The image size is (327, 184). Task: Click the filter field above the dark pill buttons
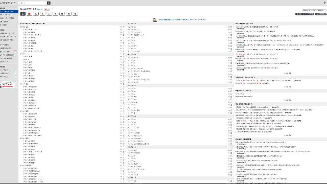314,10
